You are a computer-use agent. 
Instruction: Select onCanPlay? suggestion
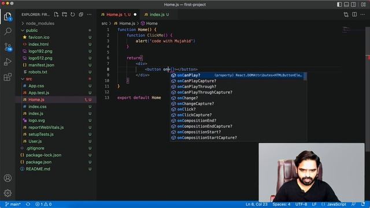click(x=237, y=75)
